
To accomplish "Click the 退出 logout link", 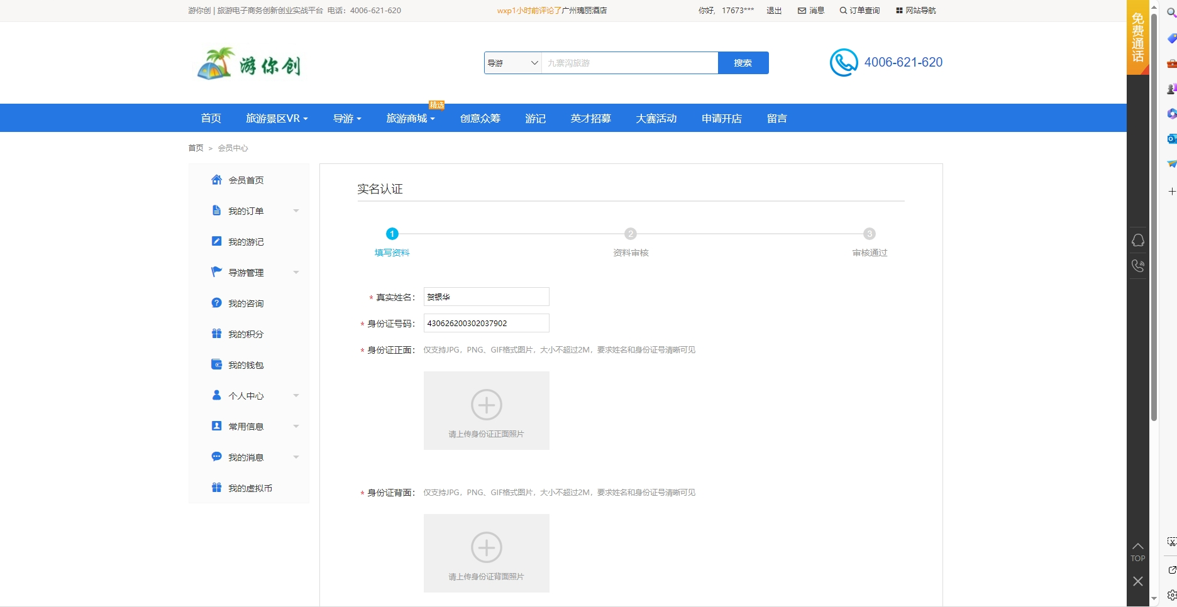I will tap(773, 11).
